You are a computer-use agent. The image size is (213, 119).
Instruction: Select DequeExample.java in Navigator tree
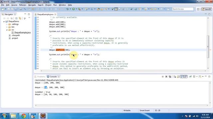point(21,32)
